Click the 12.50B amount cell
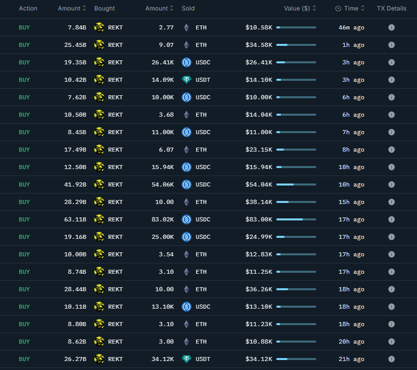The width and height of the screenshot is (417, 370). (75, 167)
